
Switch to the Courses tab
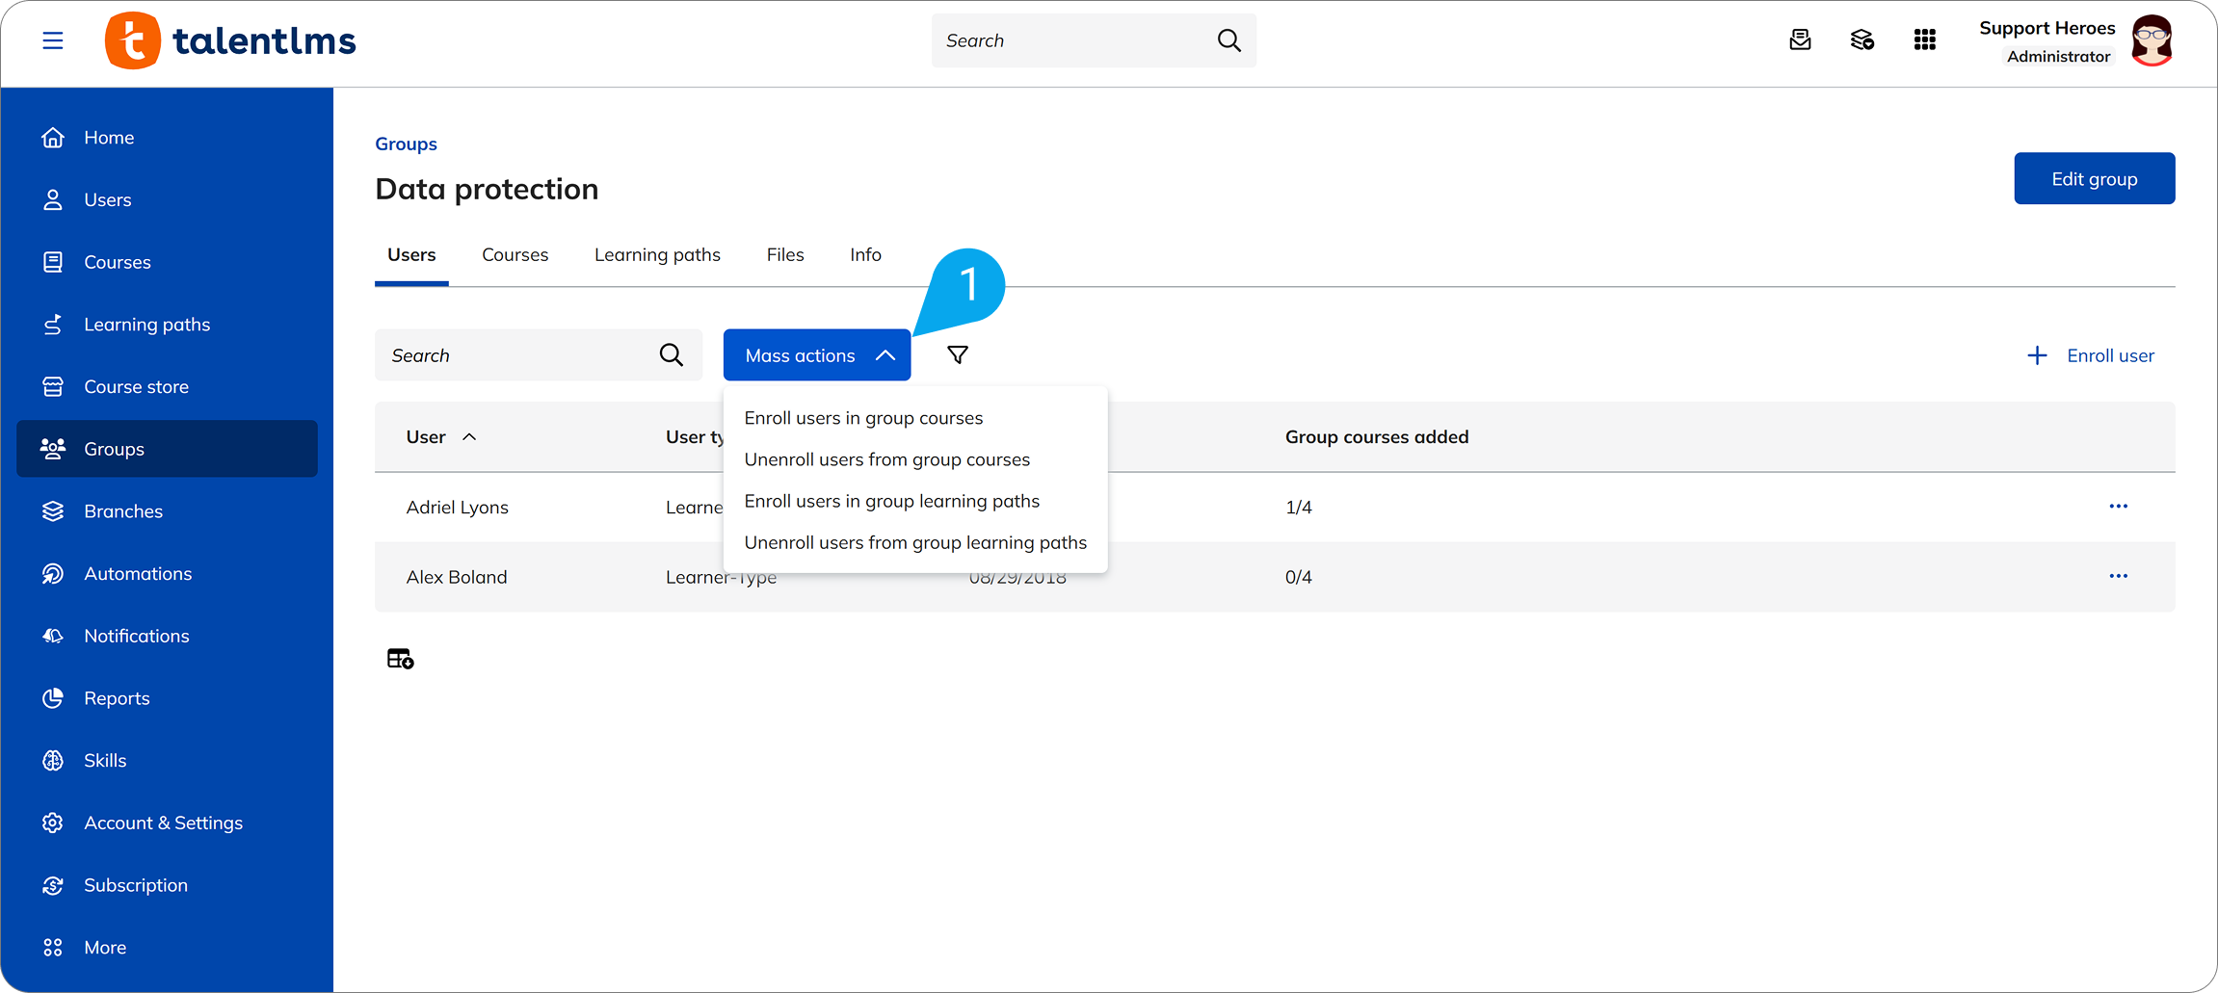(x=515, y=254)
